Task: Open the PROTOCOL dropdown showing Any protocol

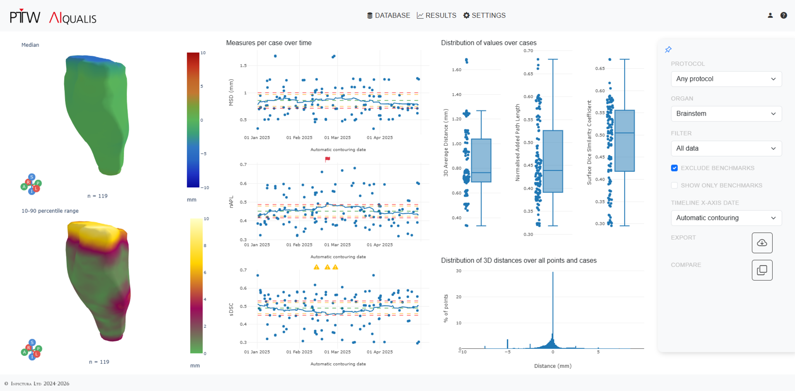Action: pos(726,79)
